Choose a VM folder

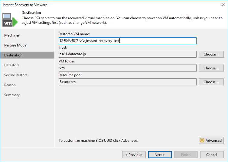point(211,68)
